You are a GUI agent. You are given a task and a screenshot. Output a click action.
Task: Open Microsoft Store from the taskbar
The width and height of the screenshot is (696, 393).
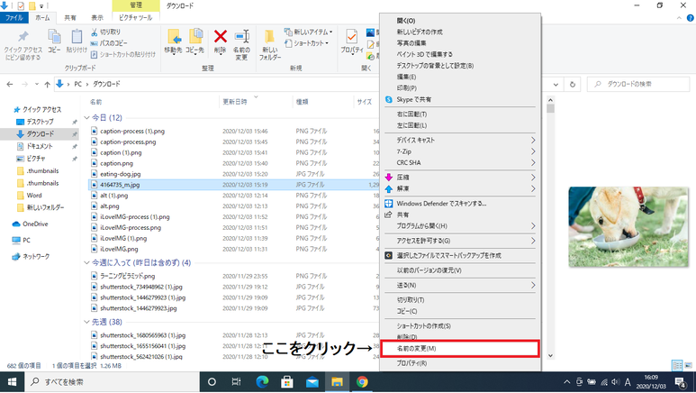tap(287, 382)
